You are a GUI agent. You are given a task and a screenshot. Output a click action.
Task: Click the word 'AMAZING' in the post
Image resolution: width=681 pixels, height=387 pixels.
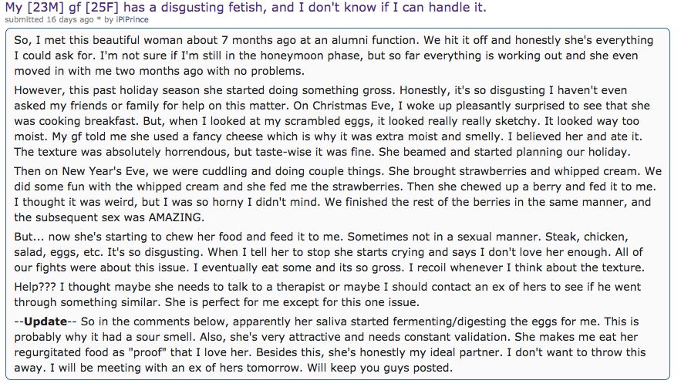pos(175,217)
